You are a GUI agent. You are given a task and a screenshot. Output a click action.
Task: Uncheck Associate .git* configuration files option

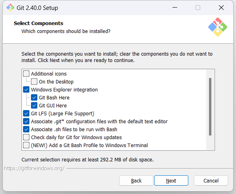tap(26, 121)
